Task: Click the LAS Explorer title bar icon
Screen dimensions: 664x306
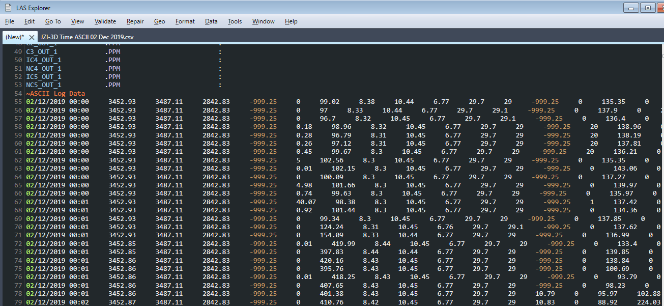Action: [x=8, y=8]
